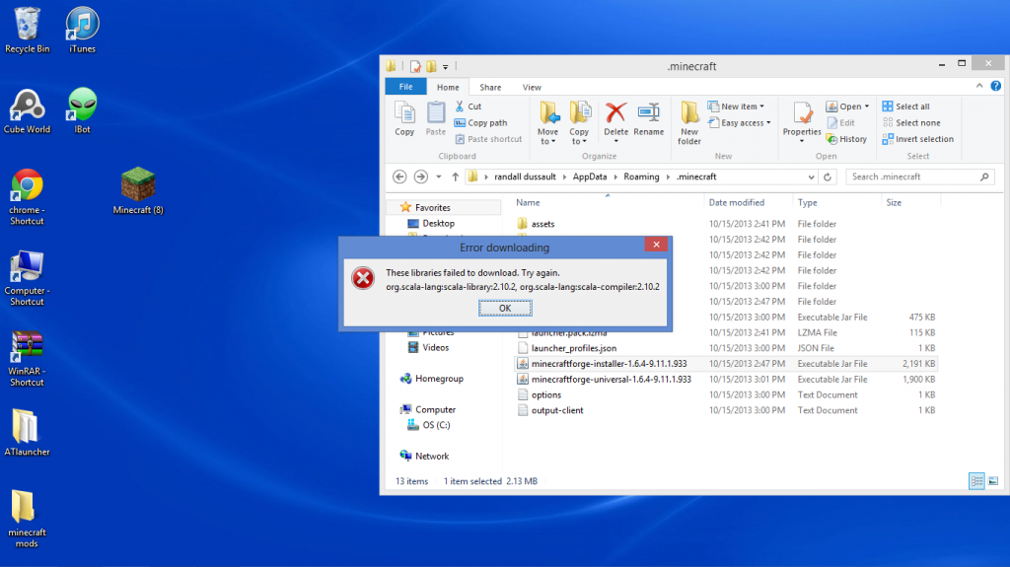Select the iTunes desktop icon

[82, 30]
